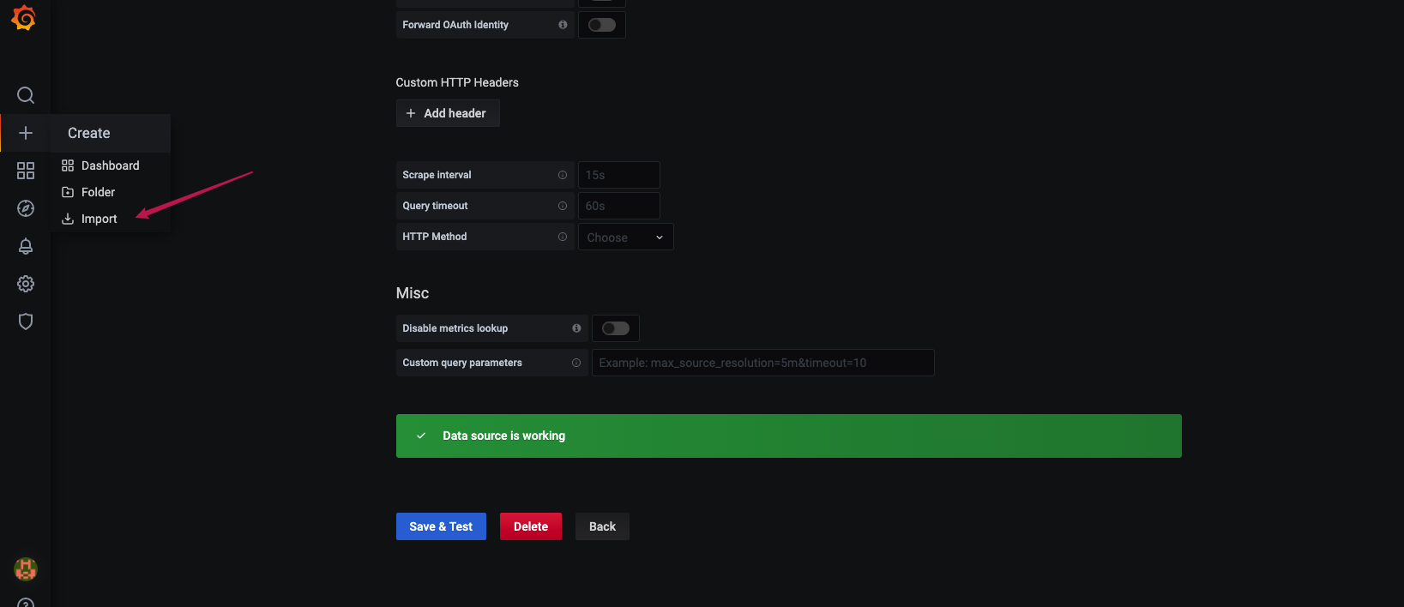The height and width of the screenshot is (607, 1404).
Task: Focus the Scrape interval input field
Action: point(619,175)
